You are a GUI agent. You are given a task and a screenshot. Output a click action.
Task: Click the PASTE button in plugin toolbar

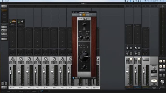91,15
